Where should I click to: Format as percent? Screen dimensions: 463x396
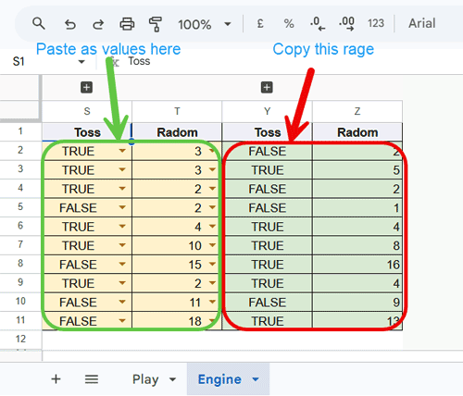[x=289, y=23]
